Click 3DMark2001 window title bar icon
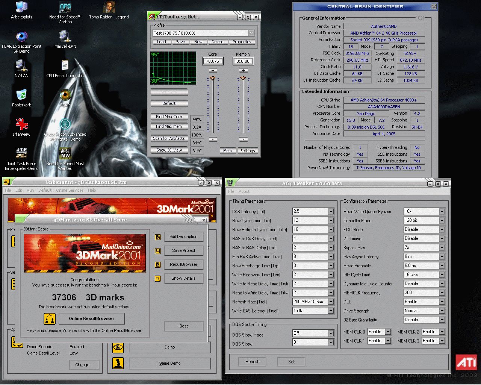This screenshot has width=481, height=385. tap(7, 182)
